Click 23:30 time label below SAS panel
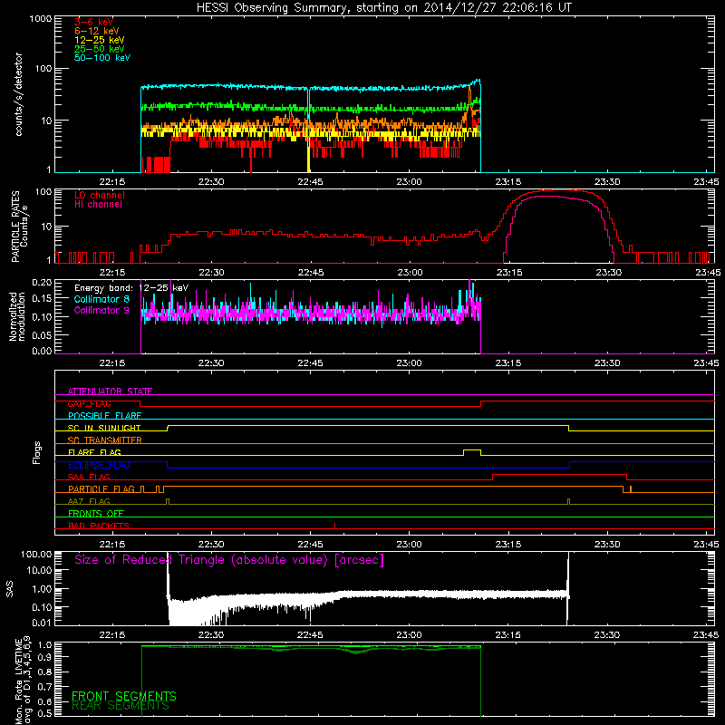 coord(607,635)
